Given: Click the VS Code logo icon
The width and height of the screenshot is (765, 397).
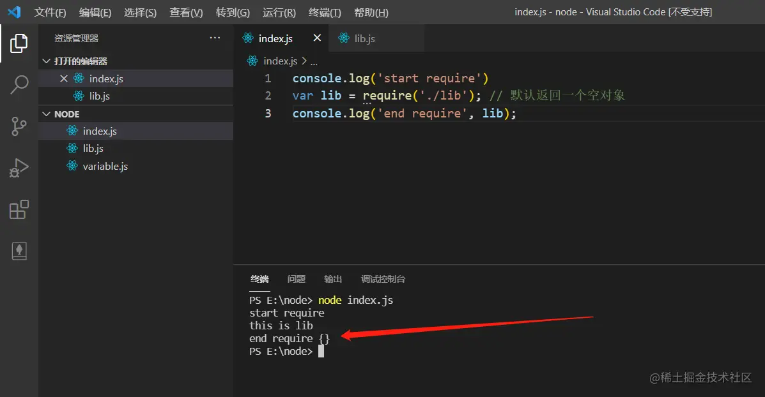Looking at the screenshot, I should pyautogui.click(x=14, y=11).
